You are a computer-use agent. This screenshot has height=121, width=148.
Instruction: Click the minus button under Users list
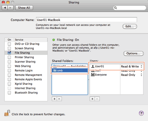97,99
